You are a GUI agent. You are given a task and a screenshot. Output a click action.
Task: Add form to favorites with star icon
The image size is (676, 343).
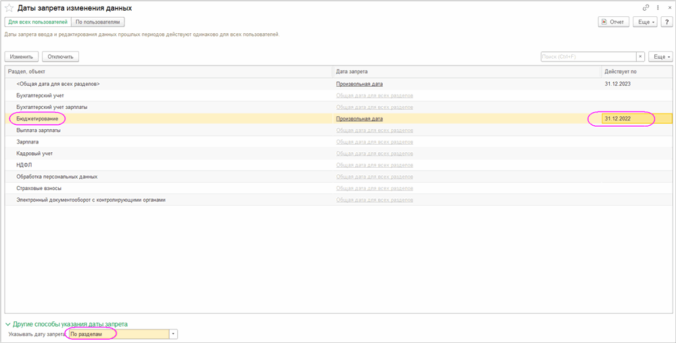coord(9,8)
